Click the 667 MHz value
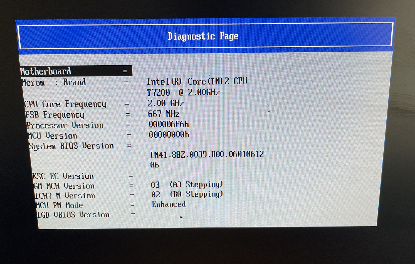The height and width of the screenshot is (264, 415). (164, 114)
